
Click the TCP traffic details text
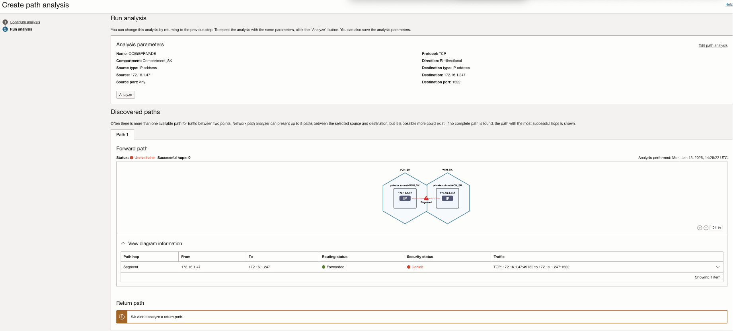point(531,267)
